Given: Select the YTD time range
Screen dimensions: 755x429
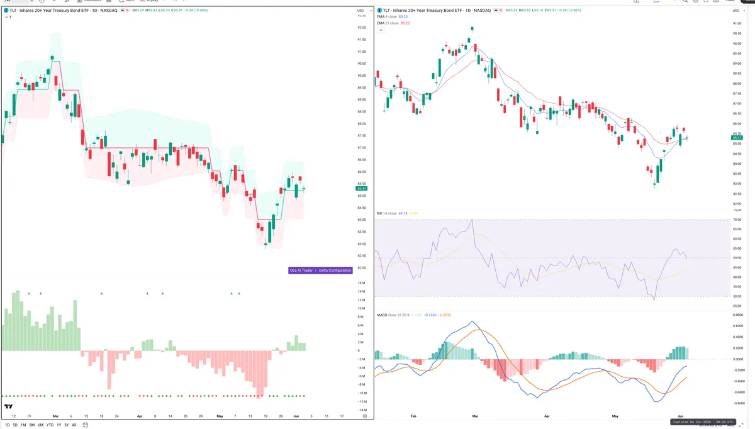Looking at the screenshot, I should [x=50, y=425].
